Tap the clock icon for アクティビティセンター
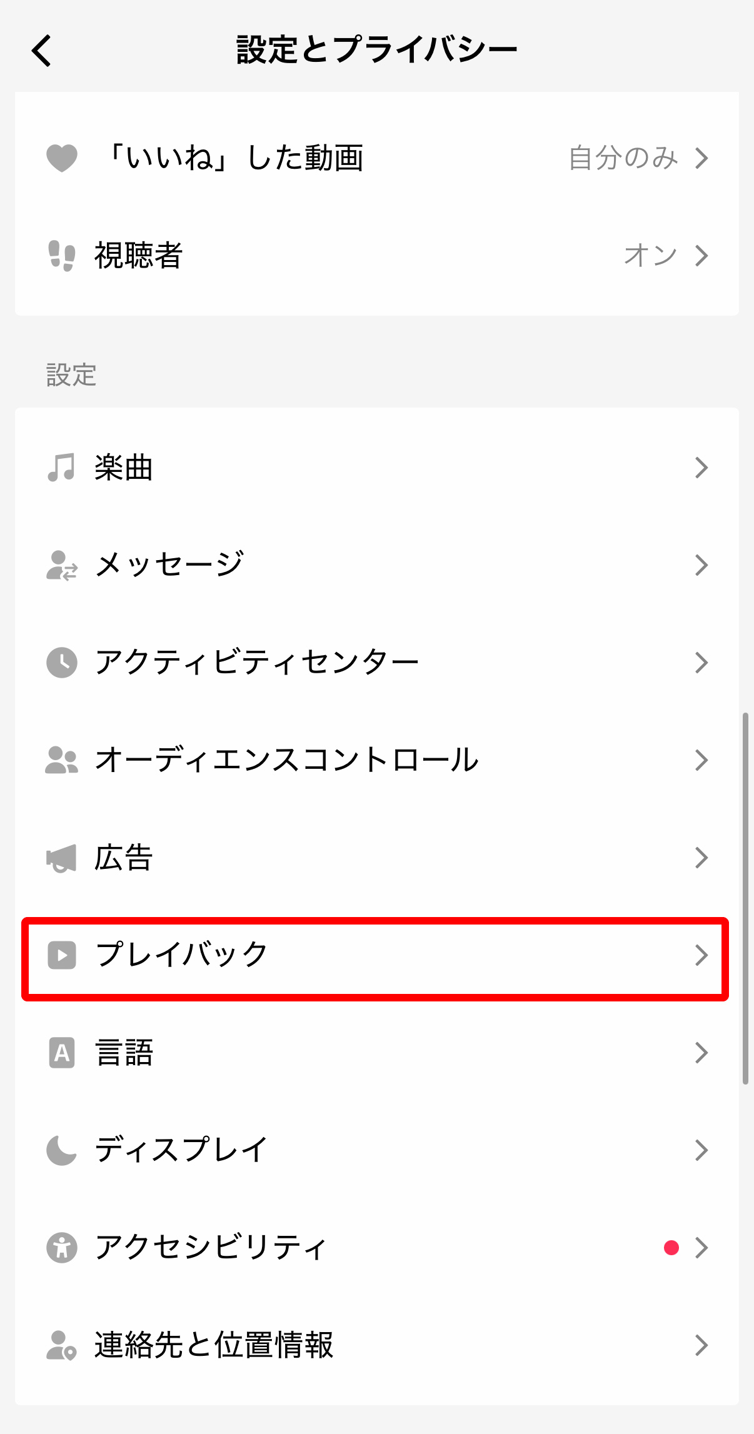Viewport: 754px width, 1434px height. pyautogui.click(x=62, y=663)
